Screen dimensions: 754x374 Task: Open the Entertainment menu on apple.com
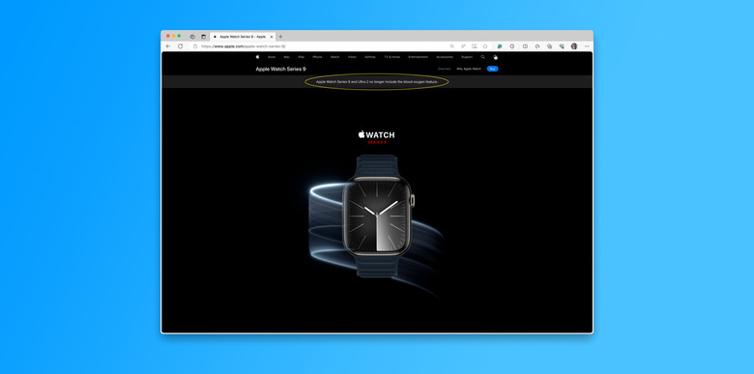coord(419,57)
